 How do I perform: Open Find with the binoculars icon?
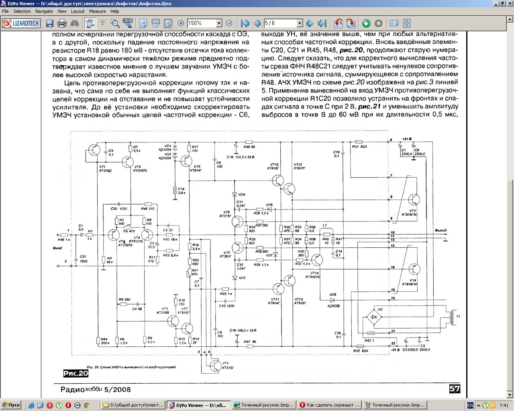point(74,23)
